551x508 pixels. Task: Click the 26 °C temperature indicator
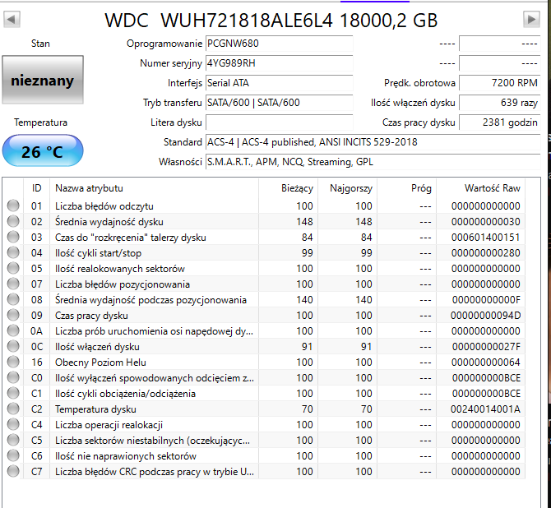pos(43,150)
